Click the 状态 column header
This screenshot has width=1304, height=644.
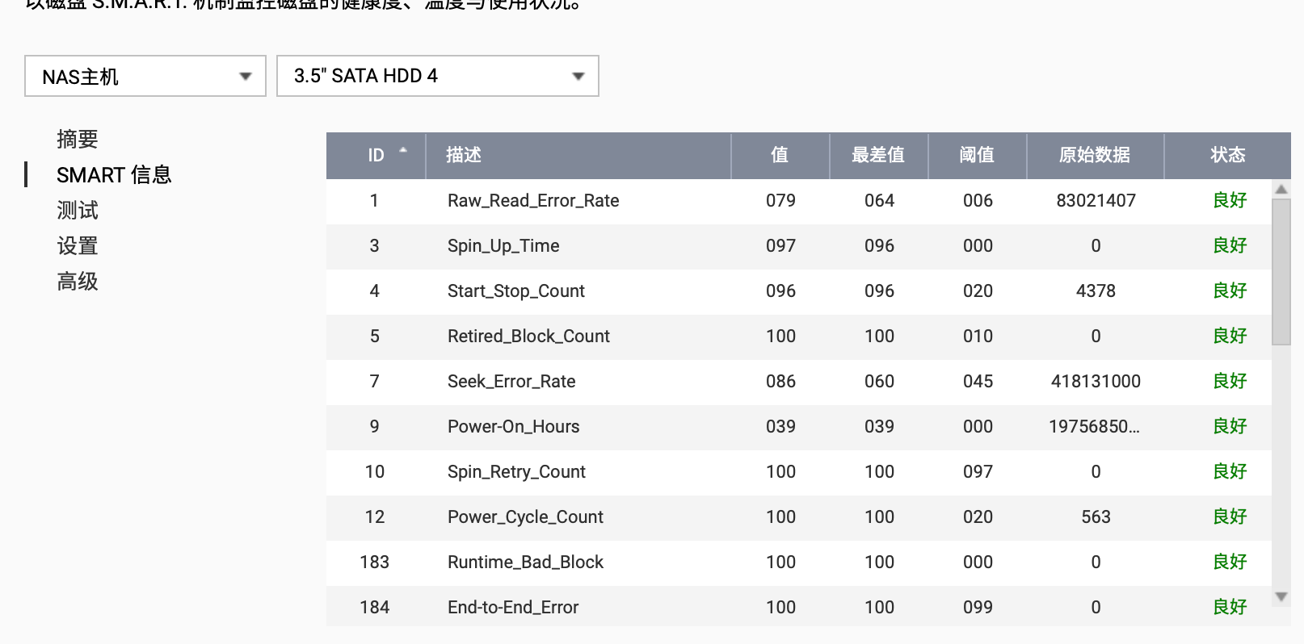pos(1227,155)
